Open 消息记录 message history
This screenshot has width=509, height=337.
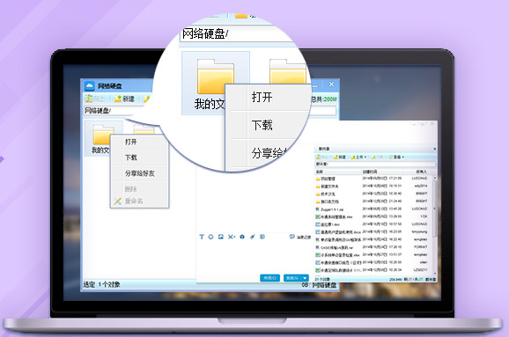[300, 237]
